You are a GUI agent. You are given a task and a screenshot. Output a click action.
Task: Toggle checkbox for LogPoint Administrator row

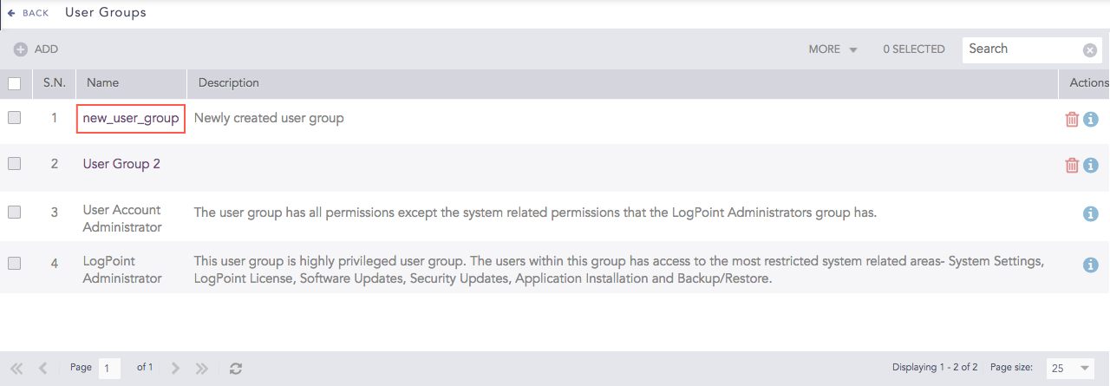15,264
